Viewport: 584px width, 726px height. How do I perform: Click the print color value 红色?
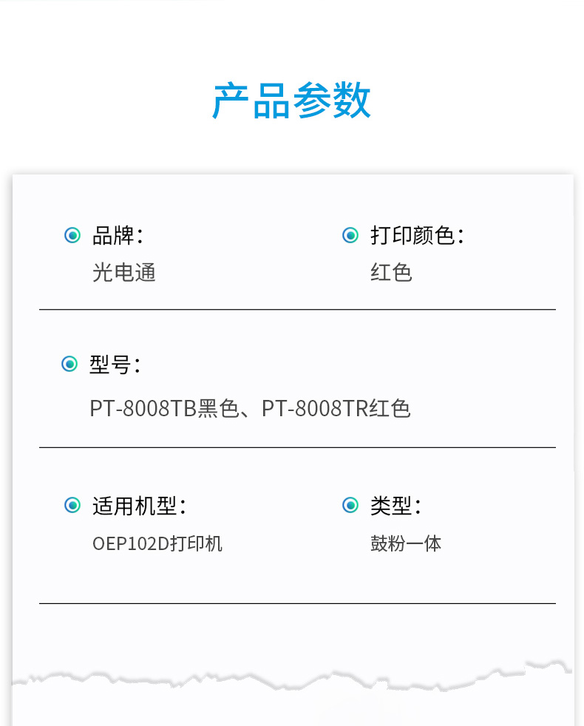(390, 273)
